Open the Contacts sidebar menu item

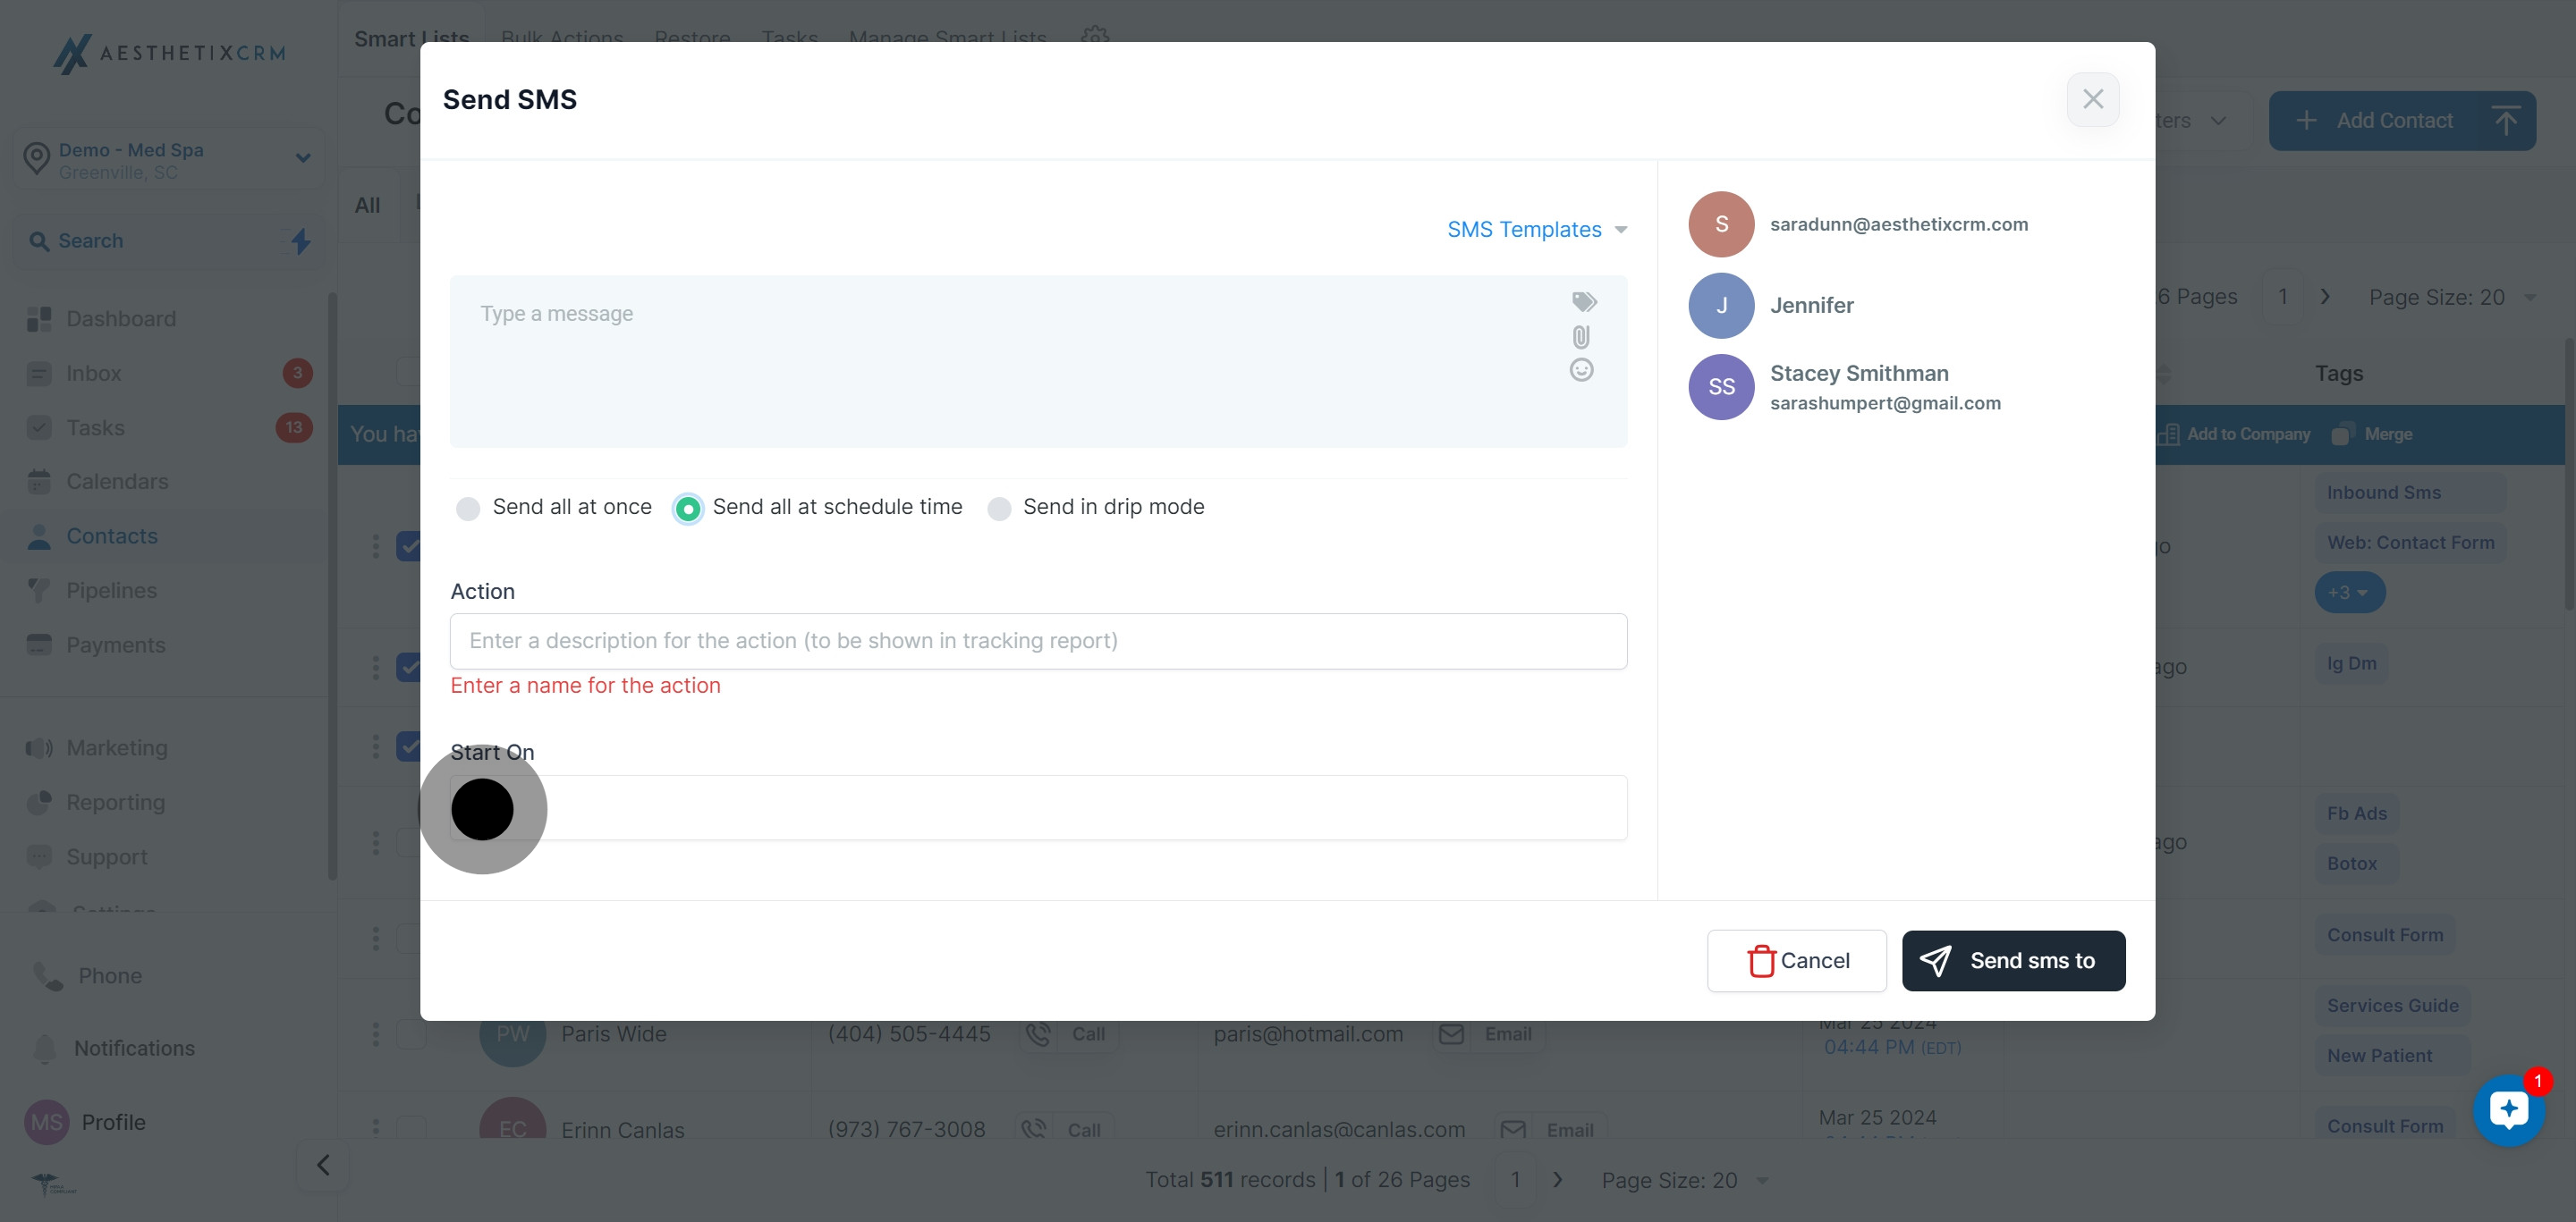pyautogui.click(x=112, y=536)
